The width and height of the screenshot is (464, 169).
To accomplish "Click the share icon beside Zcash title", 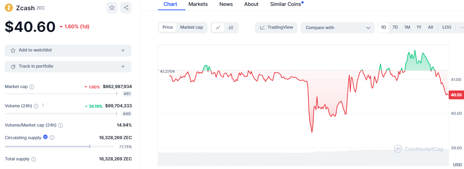I will pos(126,7).
